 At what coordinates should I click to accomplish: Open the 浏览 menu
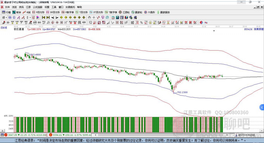[14, 7]
